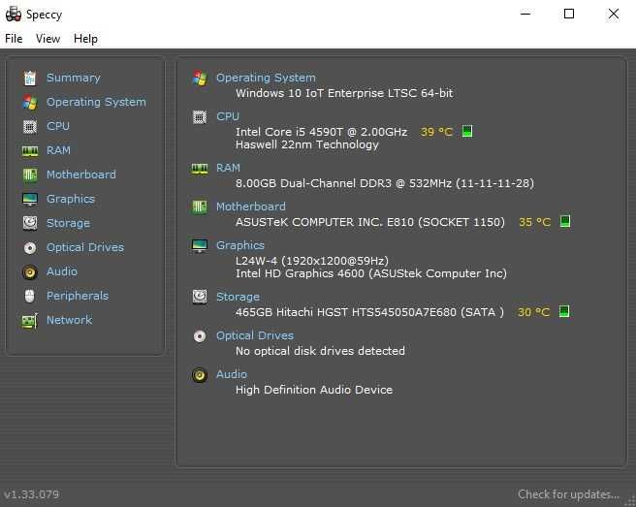Viewport: 636px width, 507px height.
Task: Click the green temperature indicator next to 35 °C
Action: click(565, 221)
